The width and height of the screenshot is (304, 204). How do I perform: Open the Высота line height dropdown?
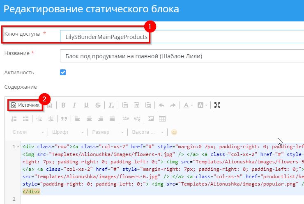click(147, 132)
